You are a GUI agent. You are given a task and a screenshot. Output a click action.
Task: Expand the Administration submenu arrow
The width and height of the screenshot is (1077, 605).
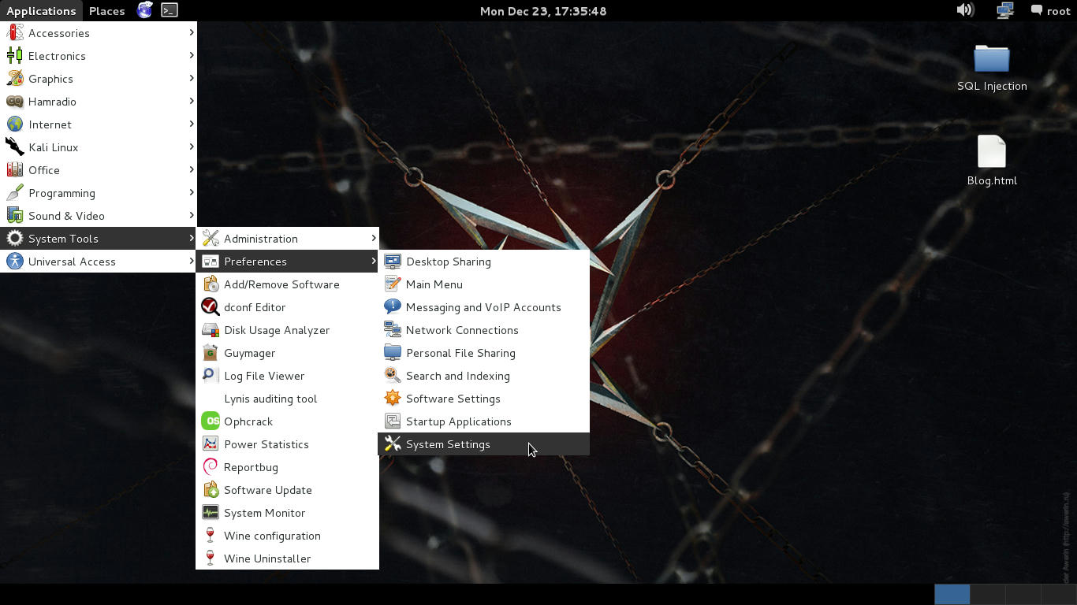374,238
